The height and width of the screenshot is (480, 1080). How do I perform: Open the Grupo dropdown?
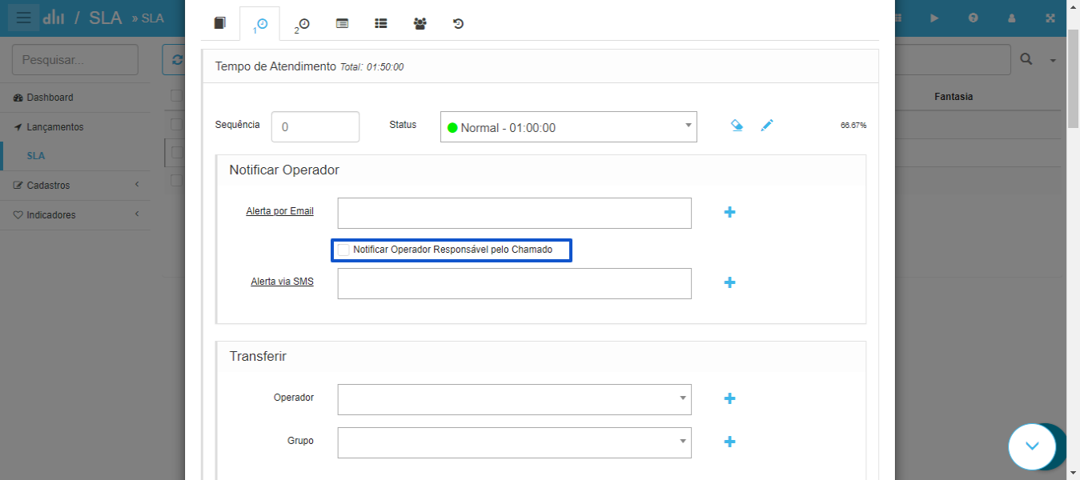click(x=514, y=442)
